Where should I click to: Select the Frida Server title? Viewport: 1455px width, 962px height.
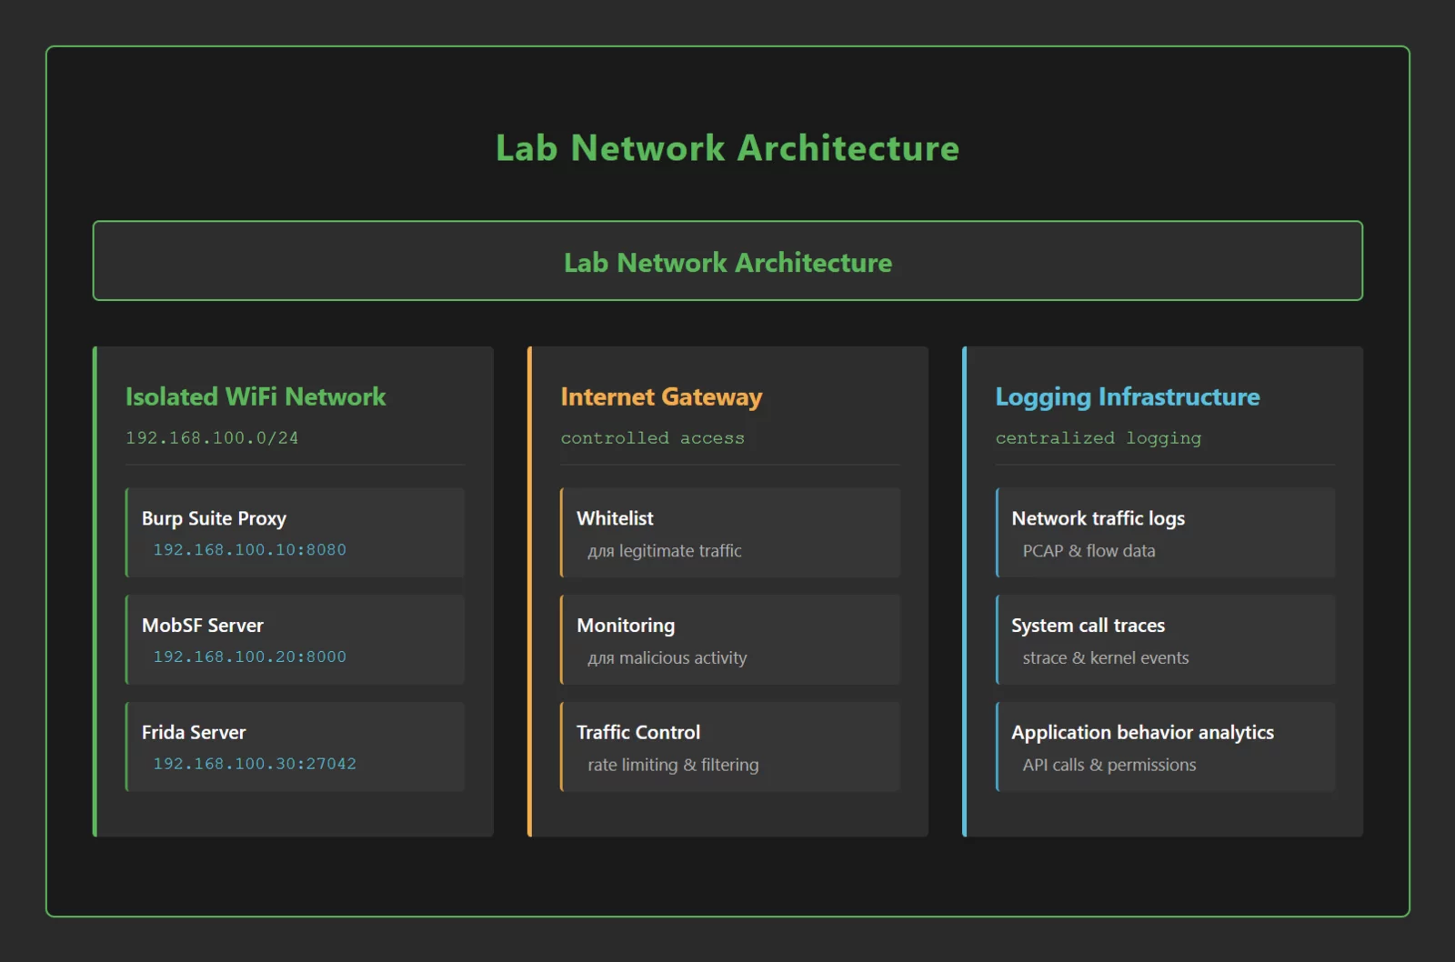click(x=194, y=732)
